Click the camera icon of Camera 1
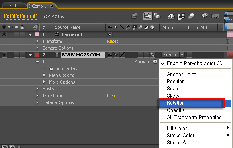This screenshot has width=233, height=148. point(57,34)
